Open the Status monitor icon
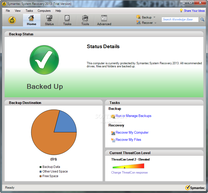208x193 pixels. 49,18
